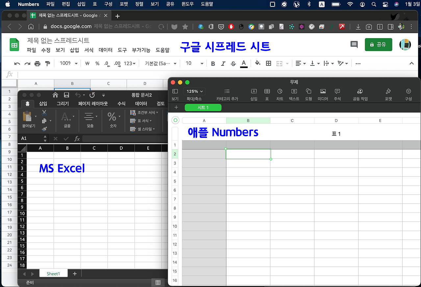This screenshot has width=421, height=287.
Task: Click the green 공유 share button
Action: coord(378,44)
